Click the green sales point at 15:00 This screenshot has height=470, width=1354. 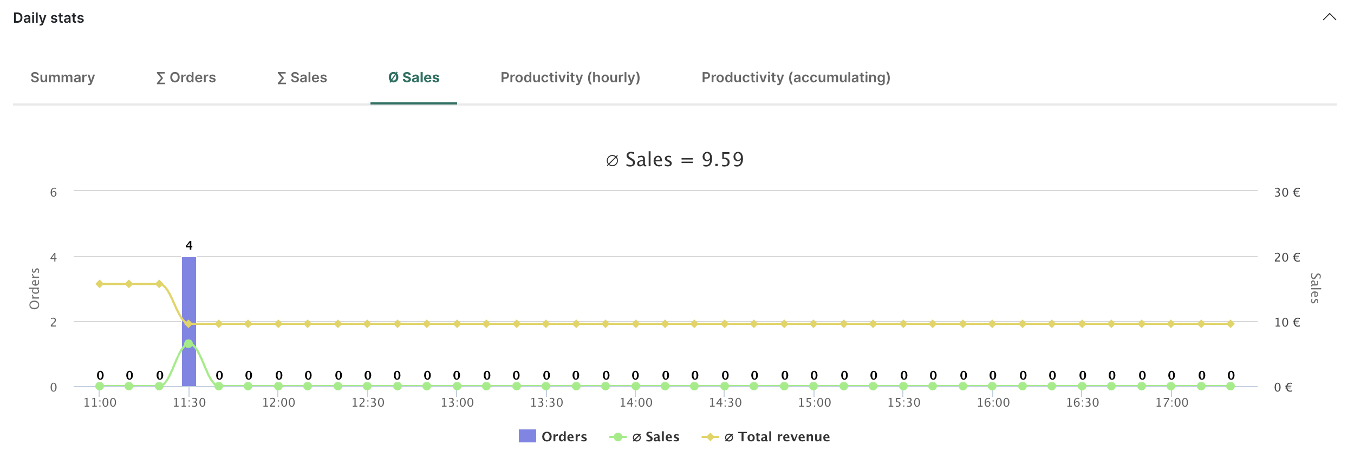point(813,386)
